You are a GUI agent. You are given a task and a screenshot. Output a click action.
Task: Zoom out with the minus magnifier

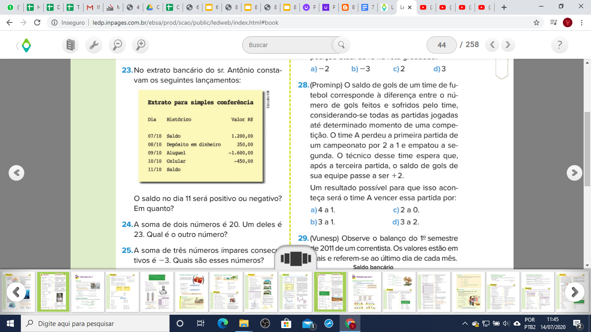tap(117, 45)
